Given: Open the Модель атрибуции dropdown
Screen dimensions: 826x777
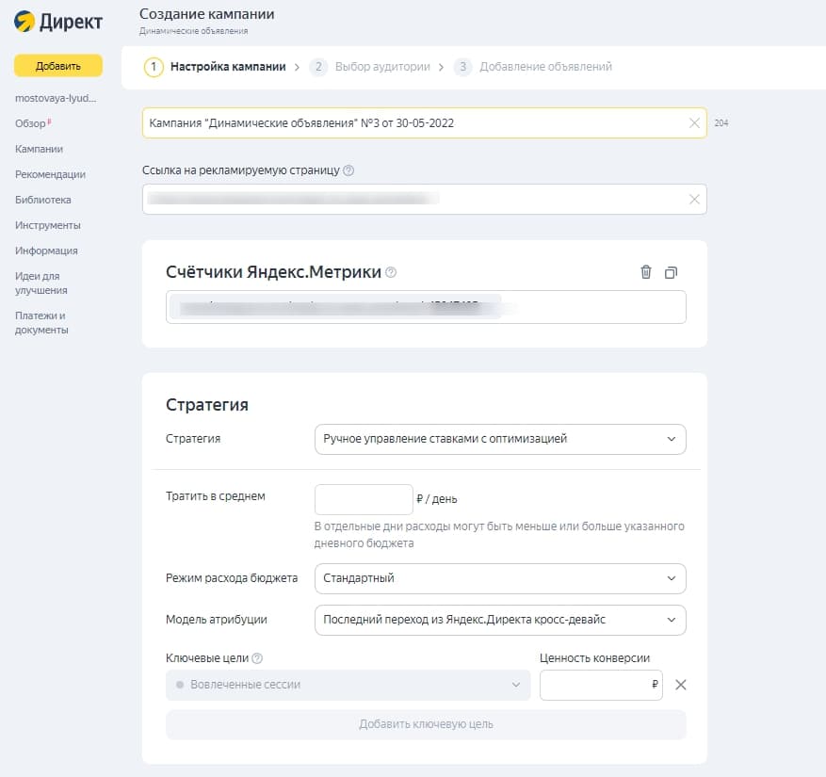Looking at the screenshot, I should [499, 621].
